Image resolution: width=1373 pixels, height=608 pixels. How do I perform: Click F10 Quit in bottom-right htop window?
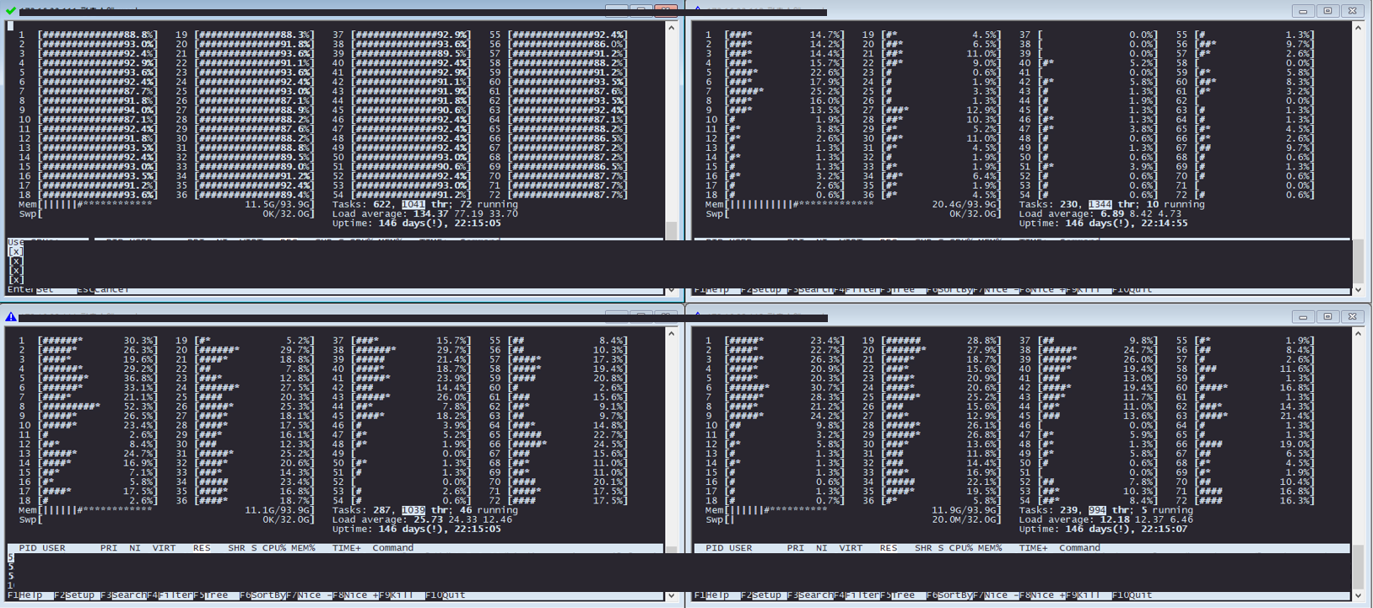click(1132, 595)
